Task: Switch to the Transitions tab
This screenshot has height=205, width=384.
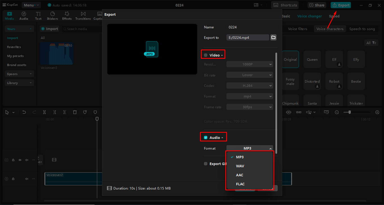Action: pos(83,16)
